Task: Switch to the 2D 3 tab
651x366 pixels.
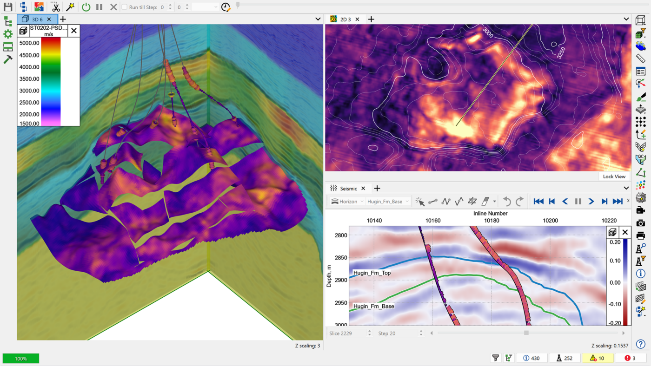Action: (345, 19)
